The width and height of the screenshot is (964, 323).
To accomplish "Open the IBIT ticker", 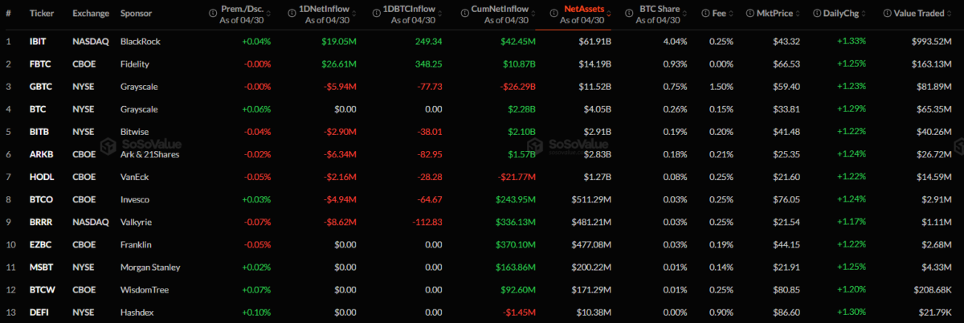I will click(x=37, y=40).
